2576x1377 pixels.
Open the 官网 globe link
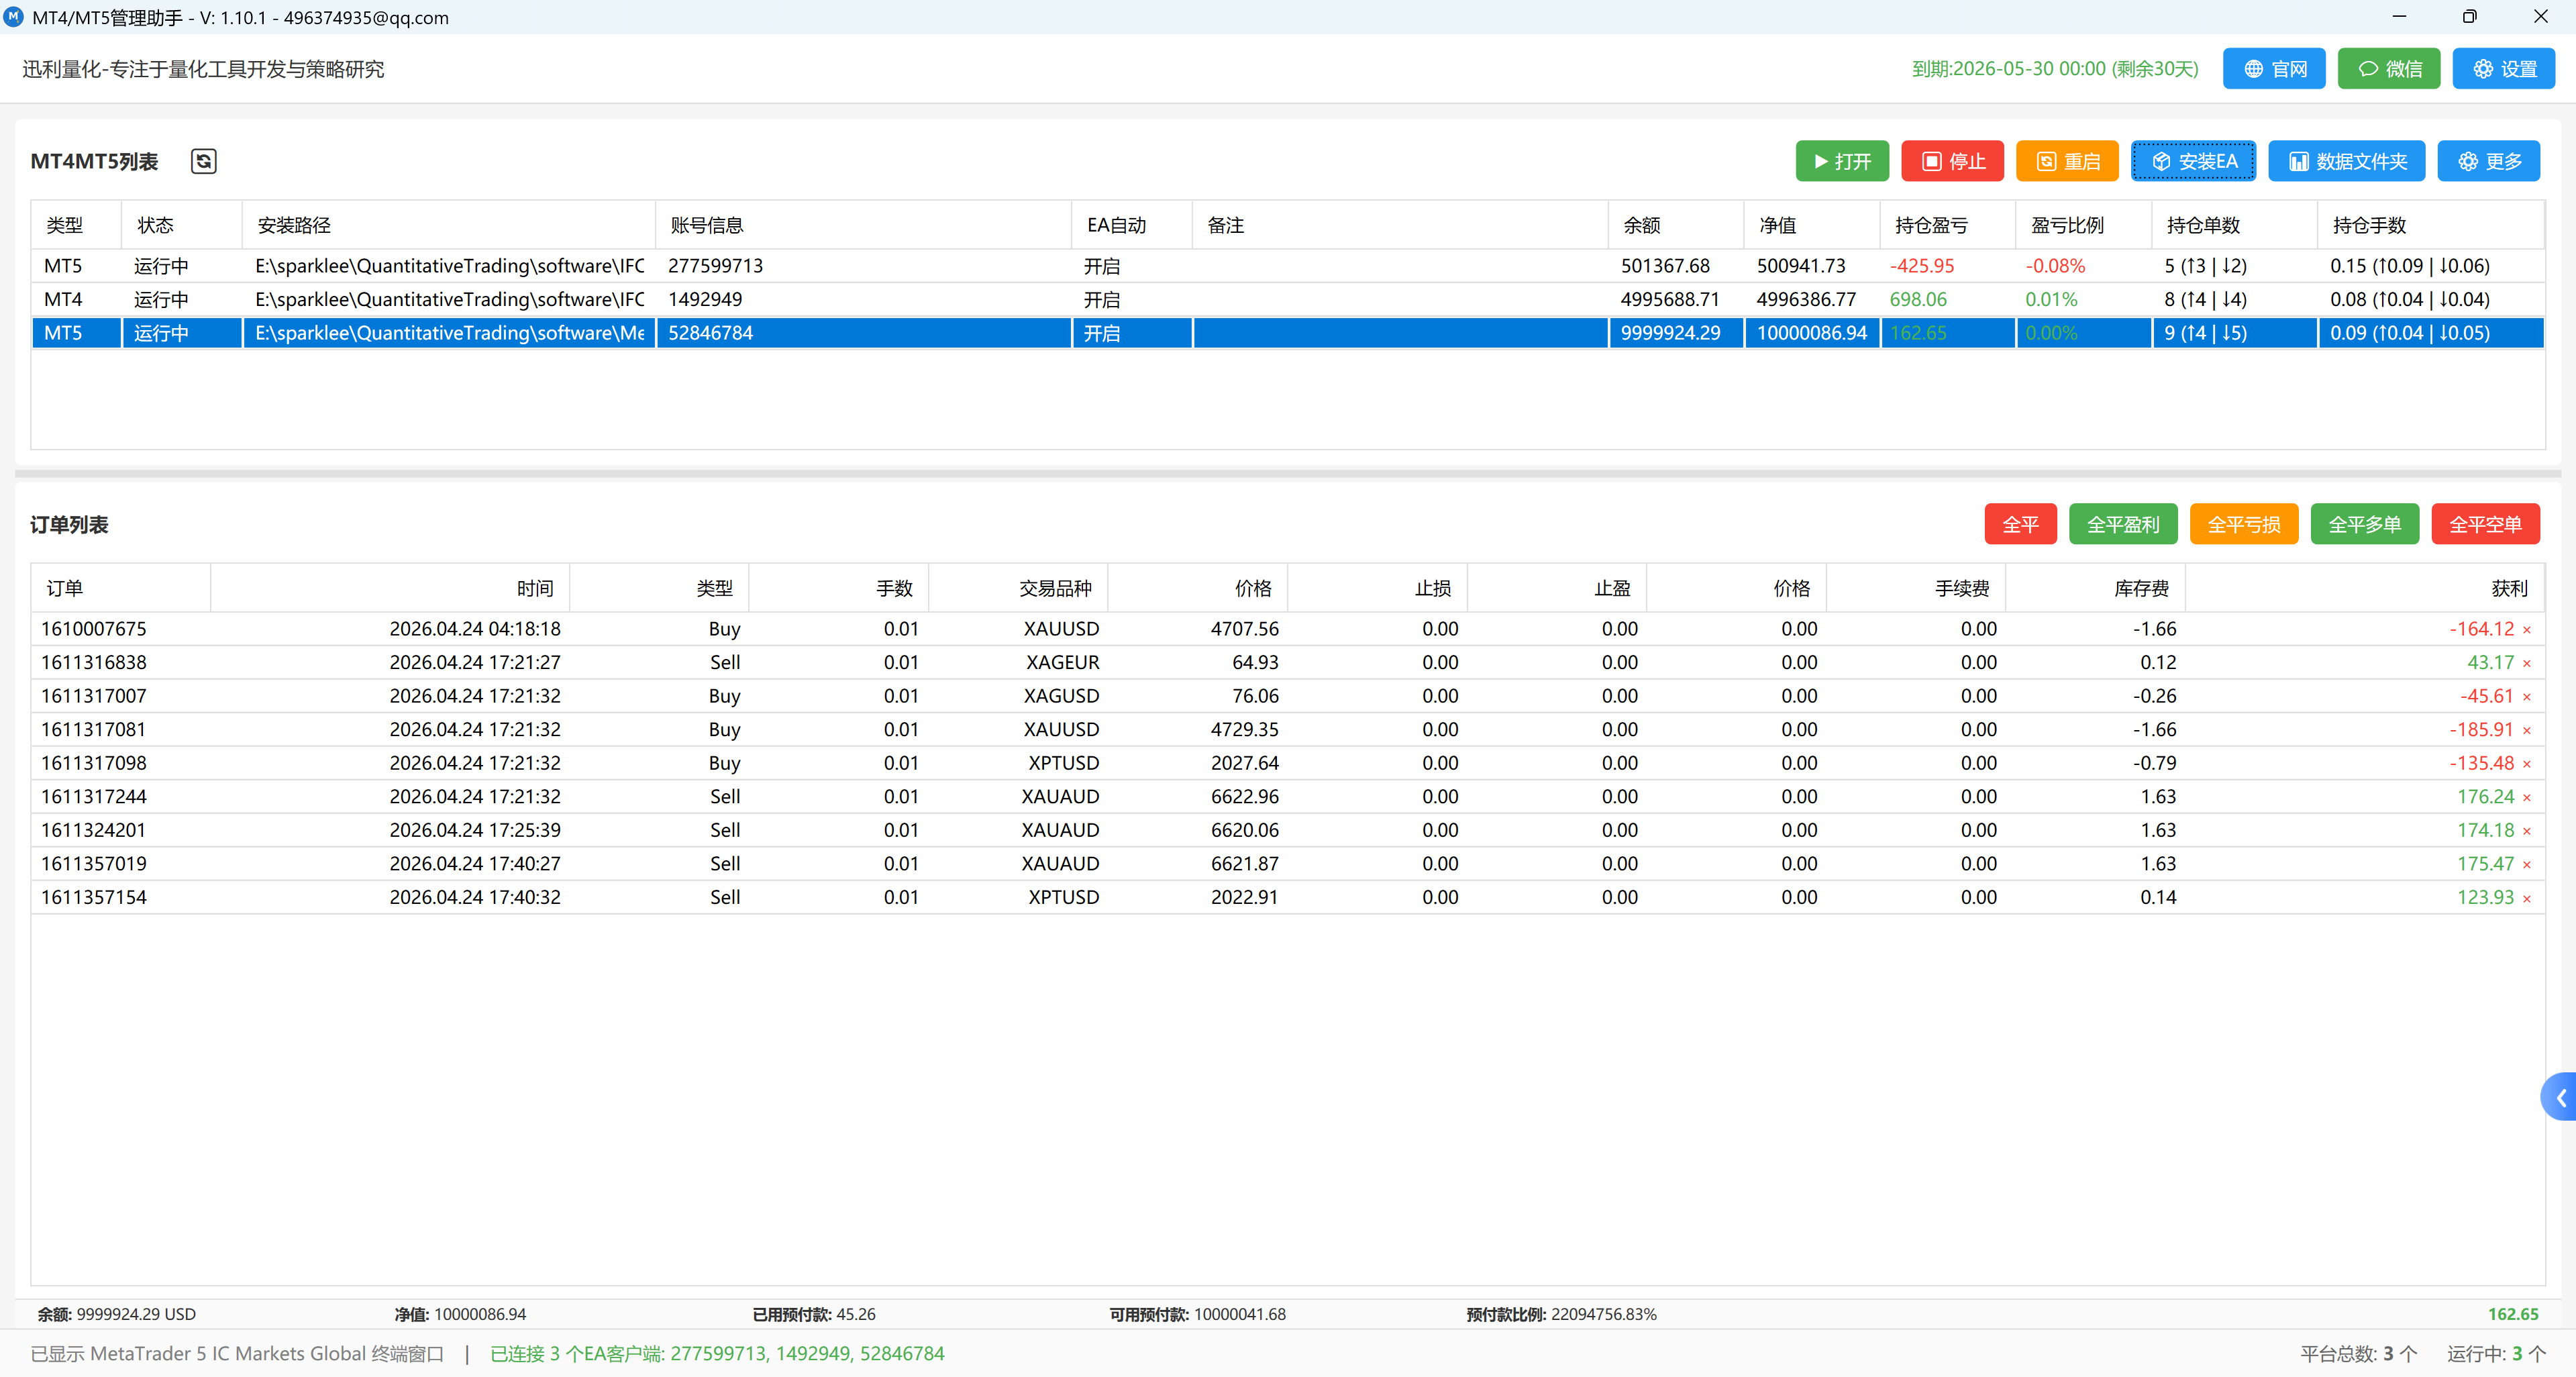[2274, 69]
